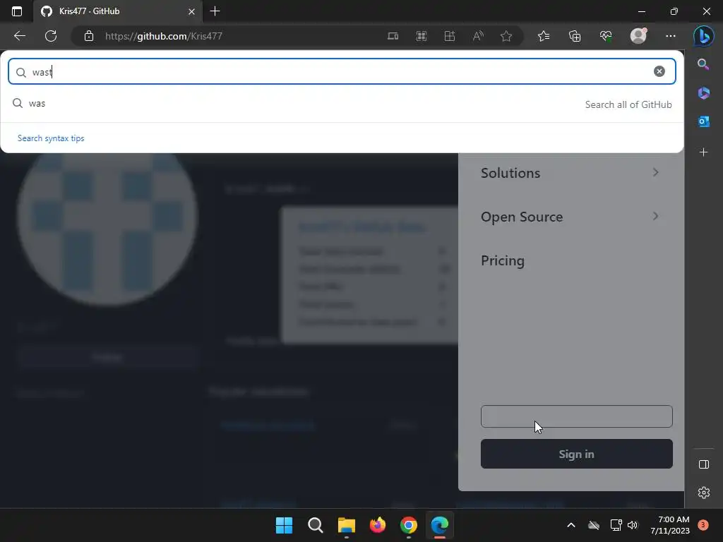Open Microsoft 365 sidebar icon
The height and width of the screenshot is (542, 723).
[704, 93]
